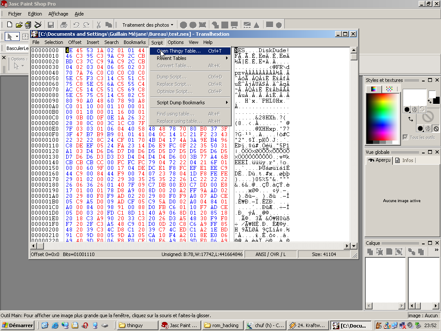
Task: Open Fichier menu in Paint Shop Pro
Action: [15, 14]
